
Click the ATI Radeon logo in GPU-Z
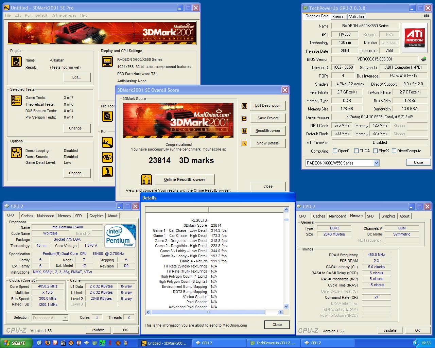(415, 38)
